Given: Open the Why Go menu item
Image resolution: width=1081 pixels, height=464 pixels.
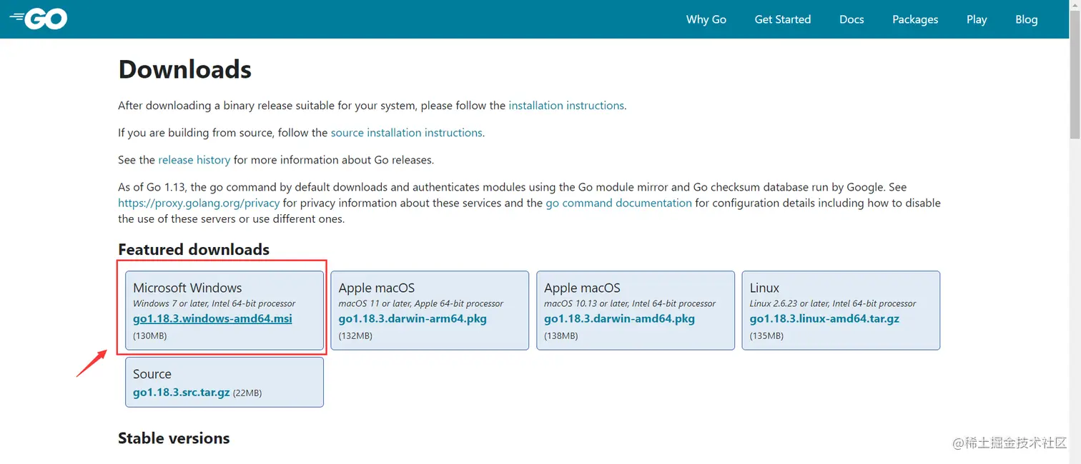Looking at the screenshot, I should 706,19.
